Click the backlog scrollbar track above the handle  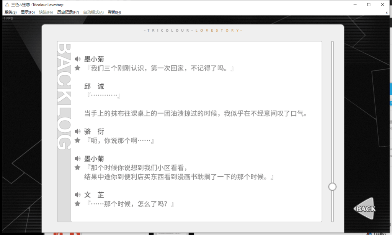pos(332,112)
